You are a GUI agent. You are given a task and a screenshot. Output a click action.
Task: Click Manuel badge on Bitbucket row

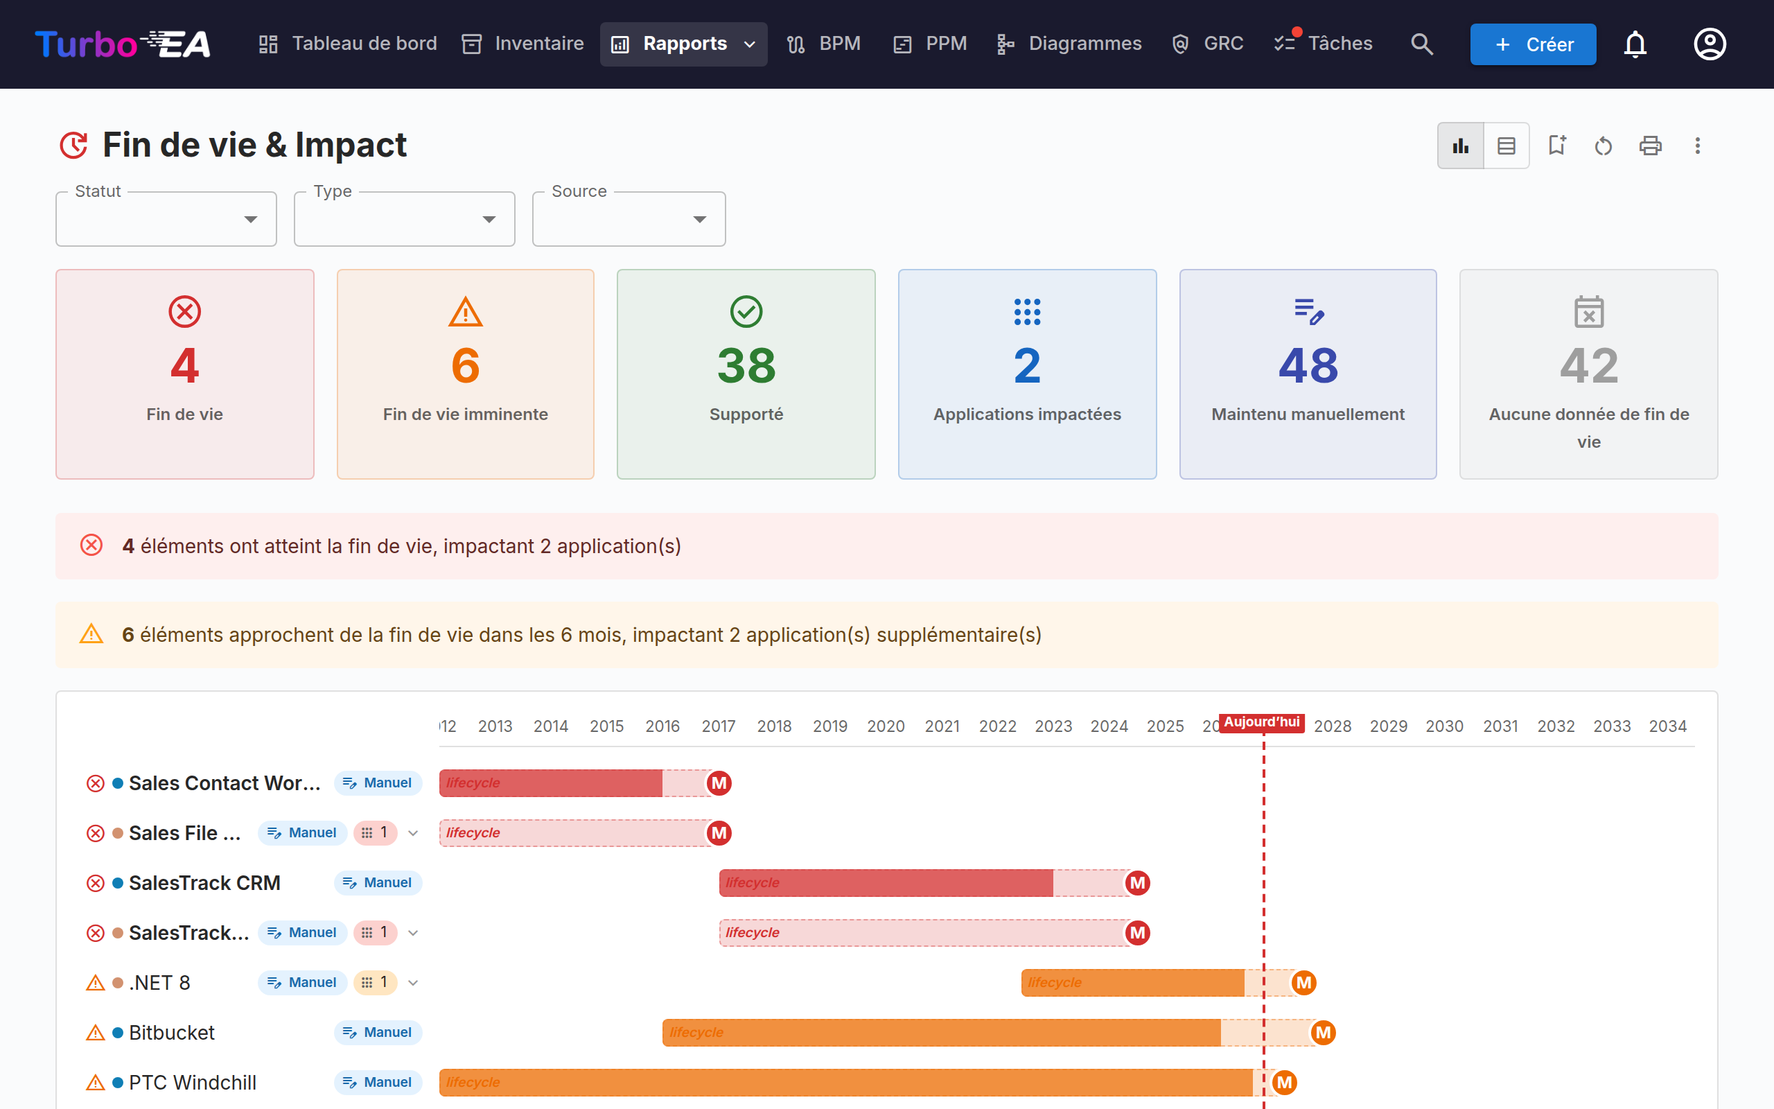tap(378, 1033)
